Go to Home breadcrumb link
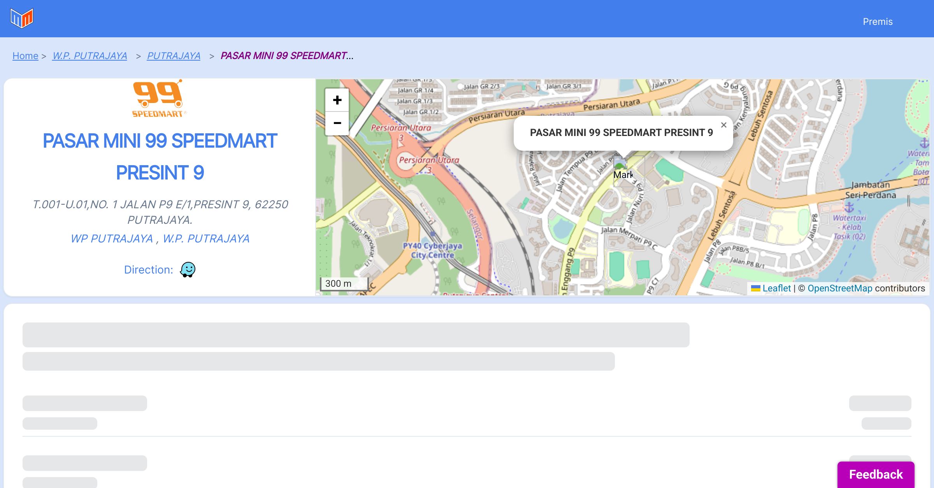 [25, 56]
